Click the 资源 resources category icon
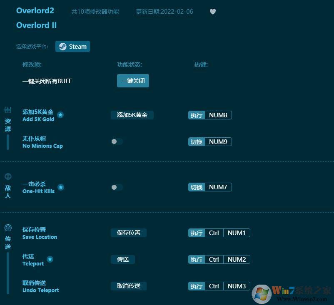The width and height of the screenshot is (334, 305). pyautogui.click(x=8, y=110)
